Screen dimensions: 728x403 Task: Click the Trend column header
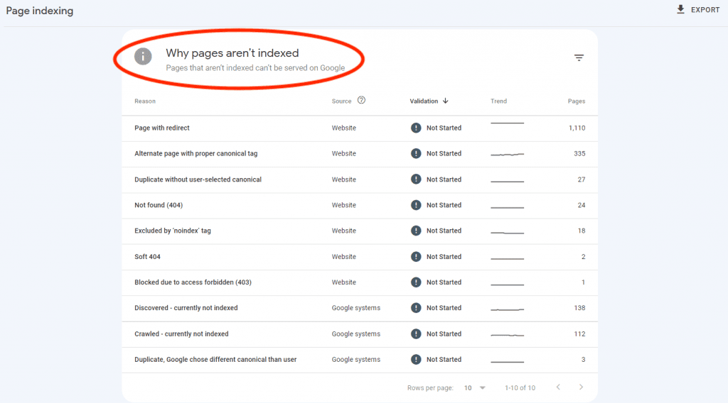pyautogui.click(x=498, y=101)
